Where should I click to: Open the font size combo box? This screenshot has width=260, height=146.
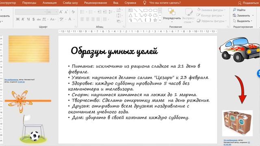[52, 12]
